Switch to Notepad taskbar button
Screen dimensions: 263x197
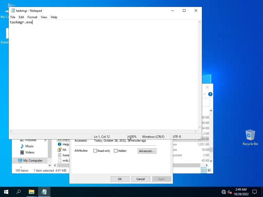(44, 192)
